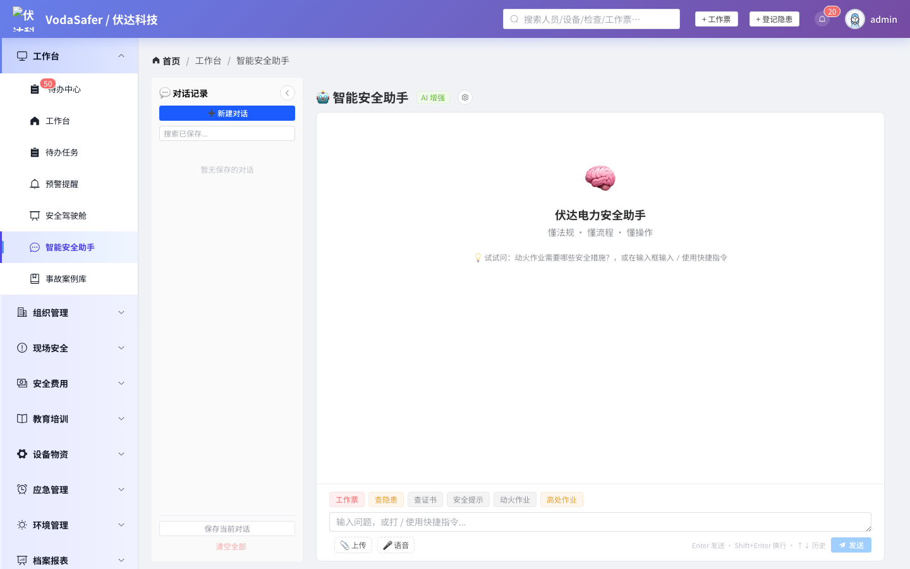Expand the 组织管理 submenu chevron
This screenshot has height=569, width=910.
[121, 312]
